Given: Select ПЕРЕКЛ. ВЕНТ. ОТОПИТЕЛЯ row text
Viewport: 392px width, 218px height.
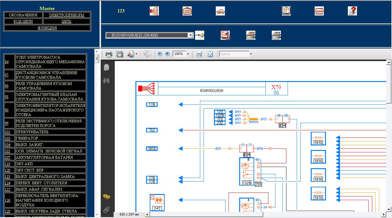Looking at the screenshot, I should coord(41,183).
